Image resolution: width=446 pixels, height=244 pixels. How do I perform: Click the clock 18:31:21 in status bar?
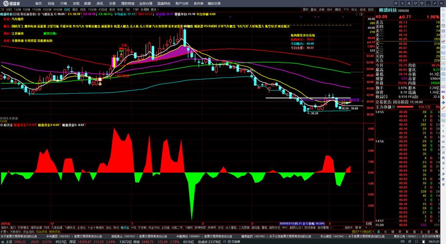tap(434, 242)
